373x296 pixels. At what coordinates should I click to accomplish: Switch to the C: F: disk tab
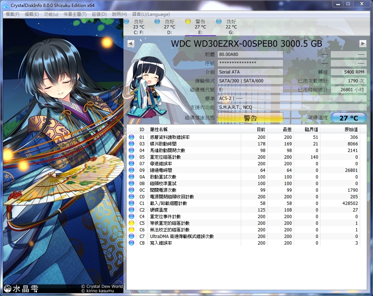coord(138,27)
